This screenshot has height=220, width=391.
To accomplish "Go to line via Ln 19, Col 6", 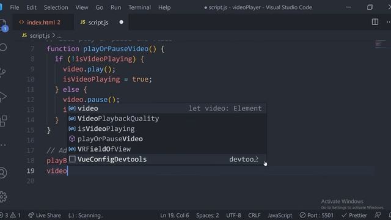I will coord(174,215).
